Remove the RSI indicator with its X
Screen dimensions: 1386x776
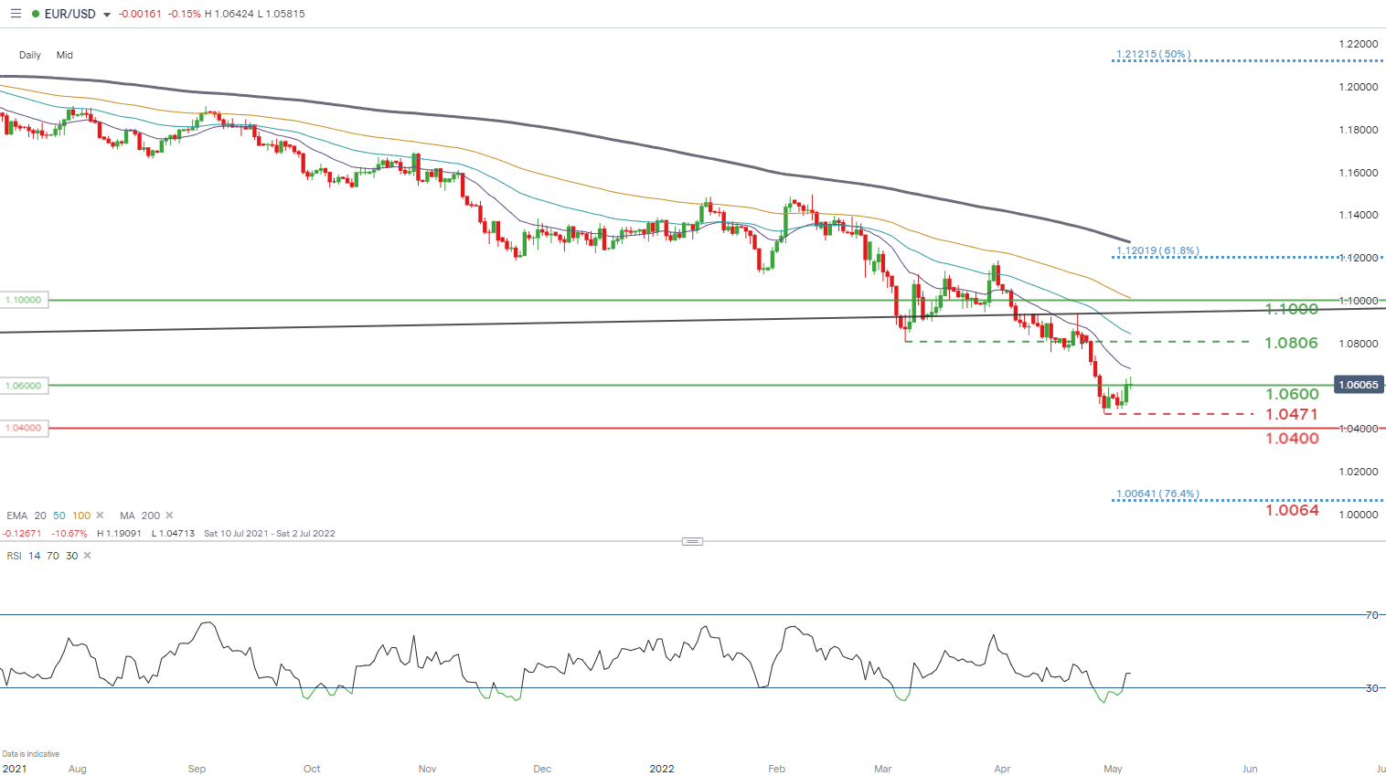click(87, 556)
